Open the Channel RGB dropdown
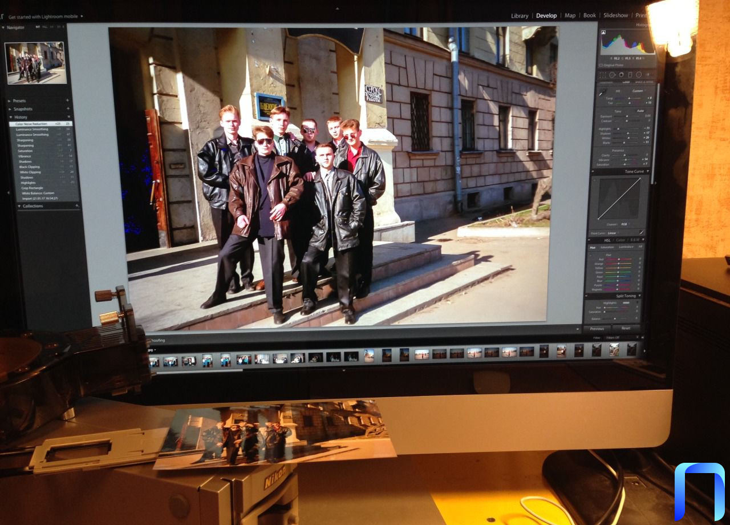 (625, 224)
